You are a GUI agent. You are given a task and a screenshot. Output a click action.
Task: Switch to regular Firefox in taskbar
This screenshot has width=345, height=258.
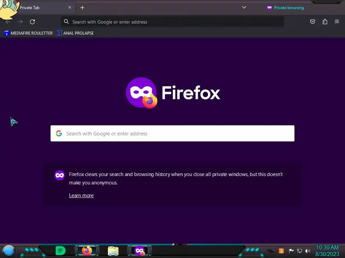(87, 251)
